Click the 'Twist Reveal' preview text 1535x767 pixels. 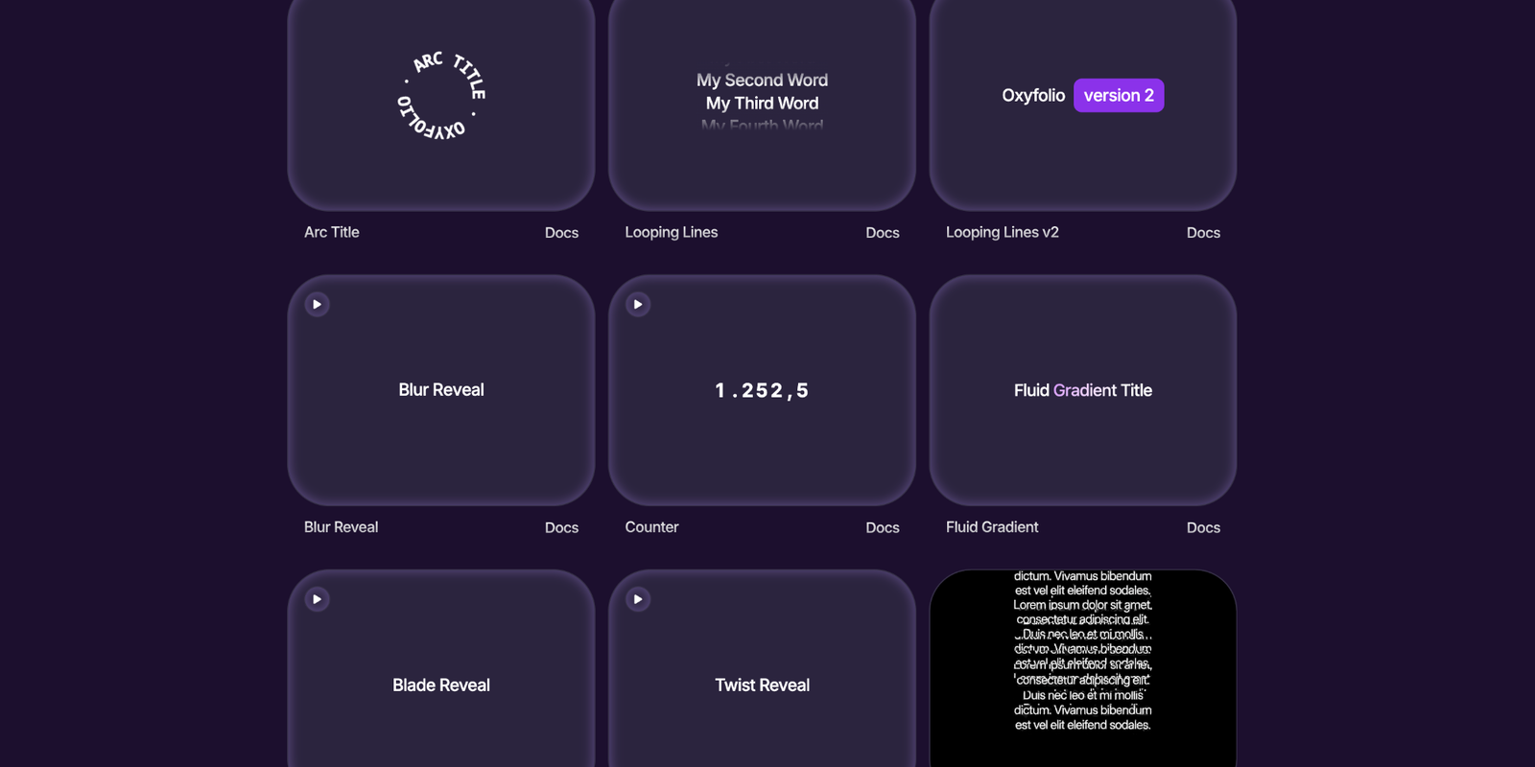pyautogui.click(x=762, y=686)
